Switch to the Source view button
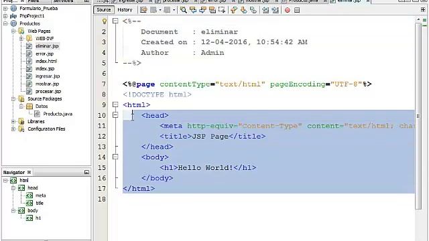The height and width of the screenshot is (241, 429). 104,10
